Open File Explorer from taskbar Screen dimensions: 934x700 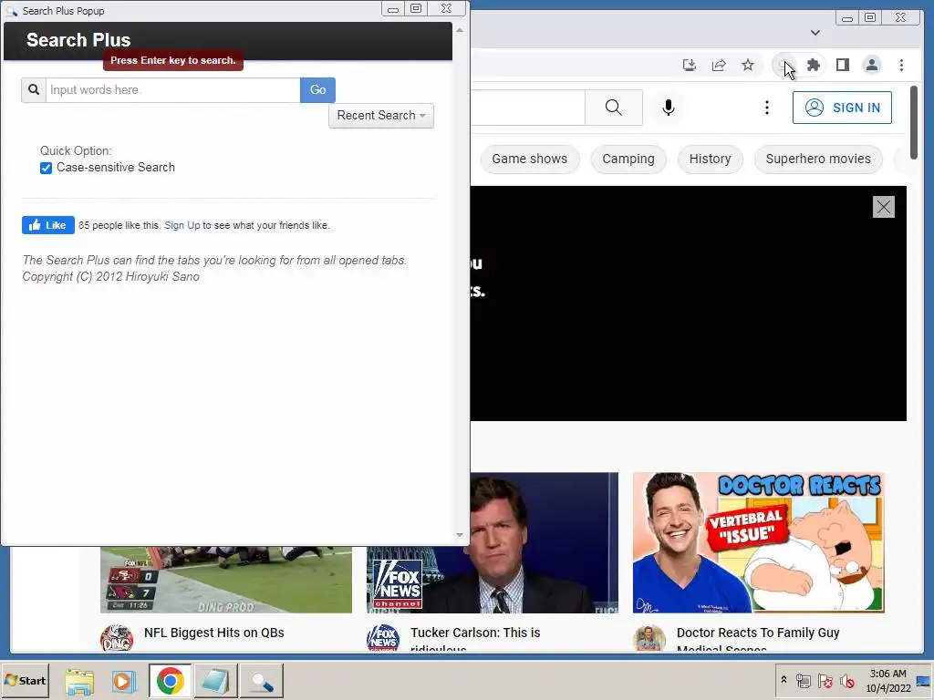[79, 681]
